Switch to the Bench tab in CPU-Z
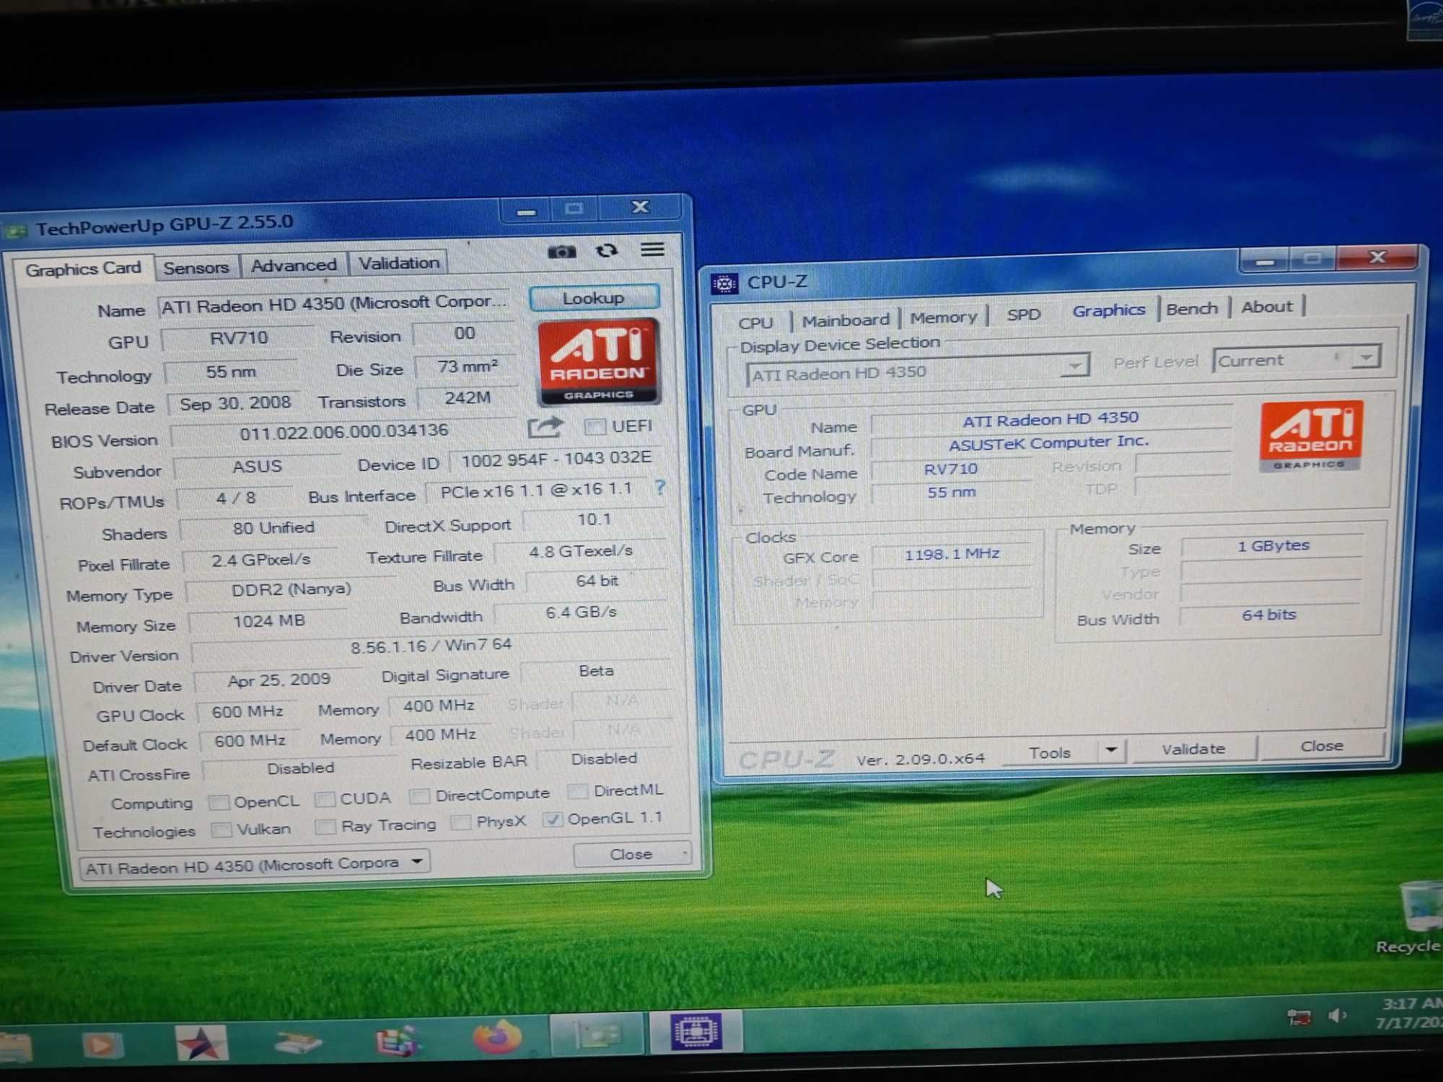The width and height of the screenshot is (1443, 1082). pyautogui.click(x=1192, y=309)
